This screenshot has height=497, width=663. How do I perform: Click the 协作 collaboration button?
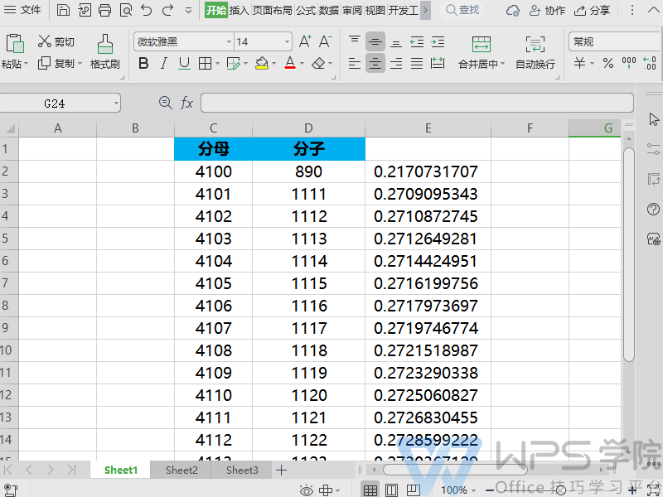tap(547, 10)
